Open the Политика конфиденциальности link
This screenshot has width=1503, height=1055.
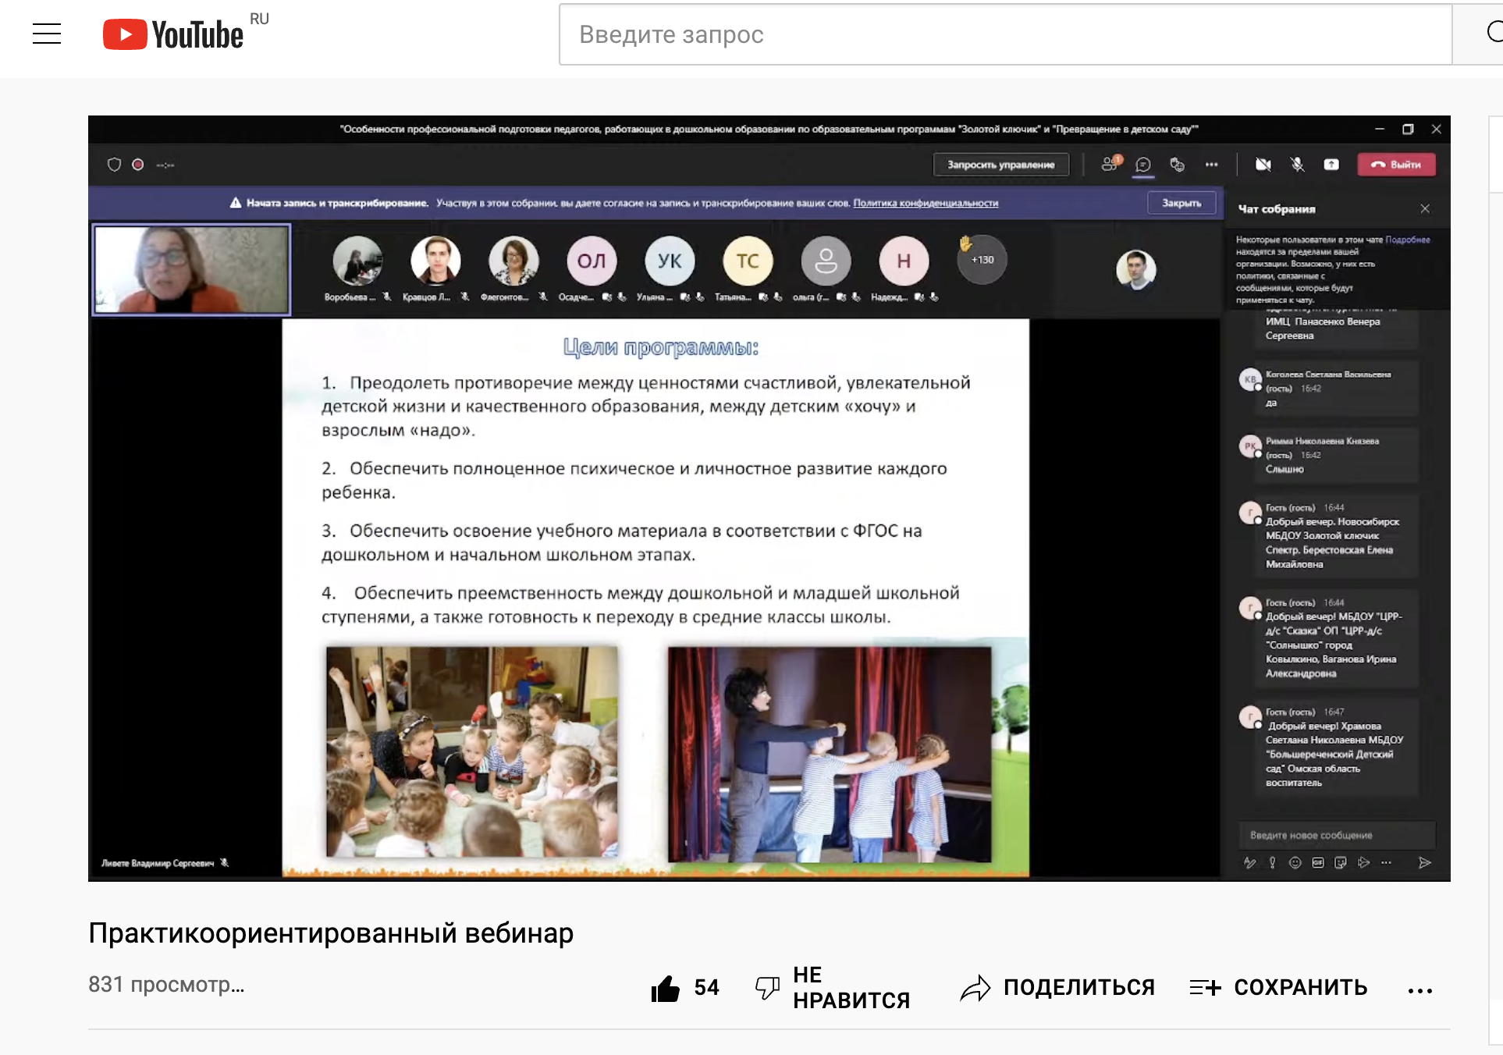[x=926, y=203]
